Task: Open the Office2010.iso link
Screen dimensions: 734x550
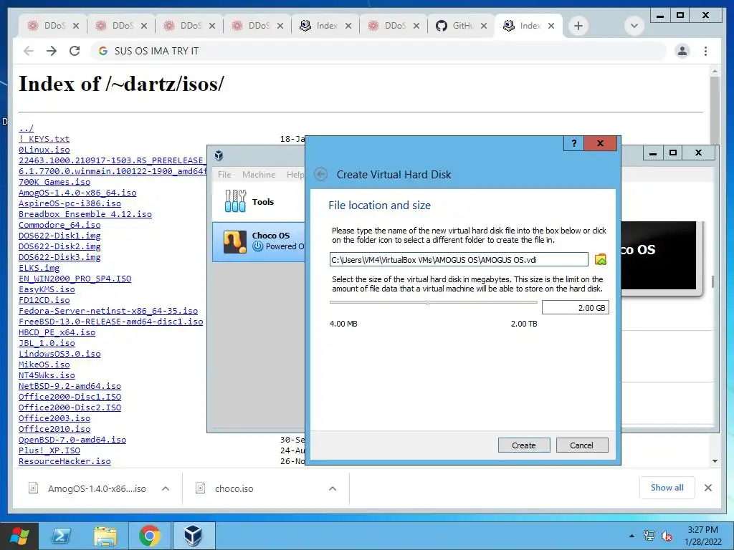Action: (54, 429)
